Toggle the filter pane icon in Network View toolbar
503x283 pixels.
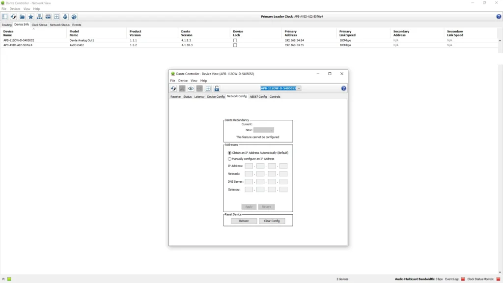[5, 17]
